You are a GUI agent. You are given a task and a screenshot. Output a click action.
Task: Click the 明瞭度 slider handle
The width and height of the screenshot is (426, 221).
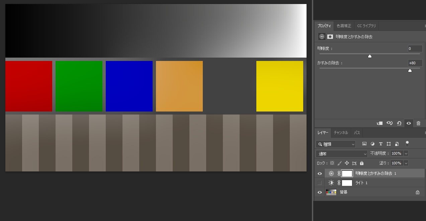(x=370, y=56)
